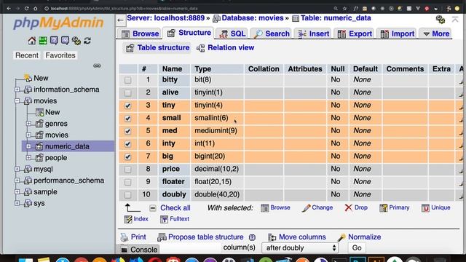
Task: Click the Index icon
Action: (x=128, y=219)
